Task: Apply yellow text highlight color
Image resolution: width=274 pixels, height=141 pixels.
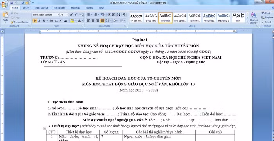Action: coord(72,21)
